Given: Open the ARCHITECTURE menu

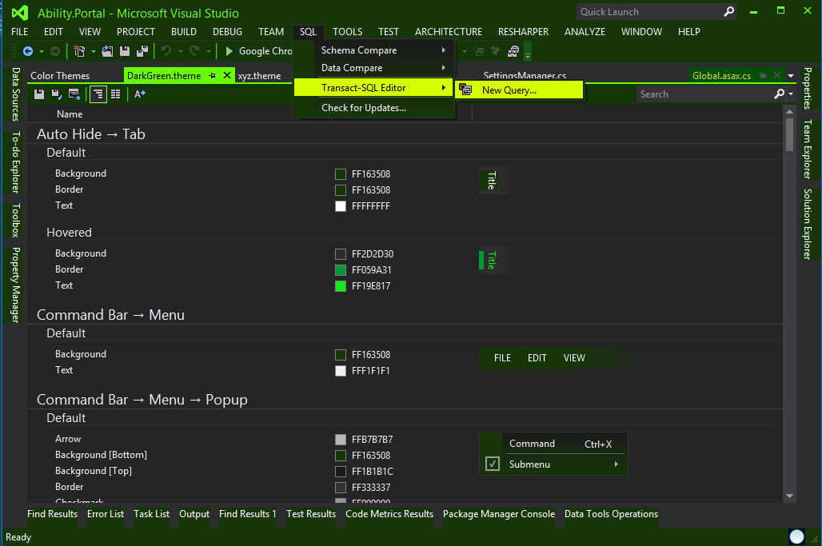Looking at the screenshot, I should point(449,31).
